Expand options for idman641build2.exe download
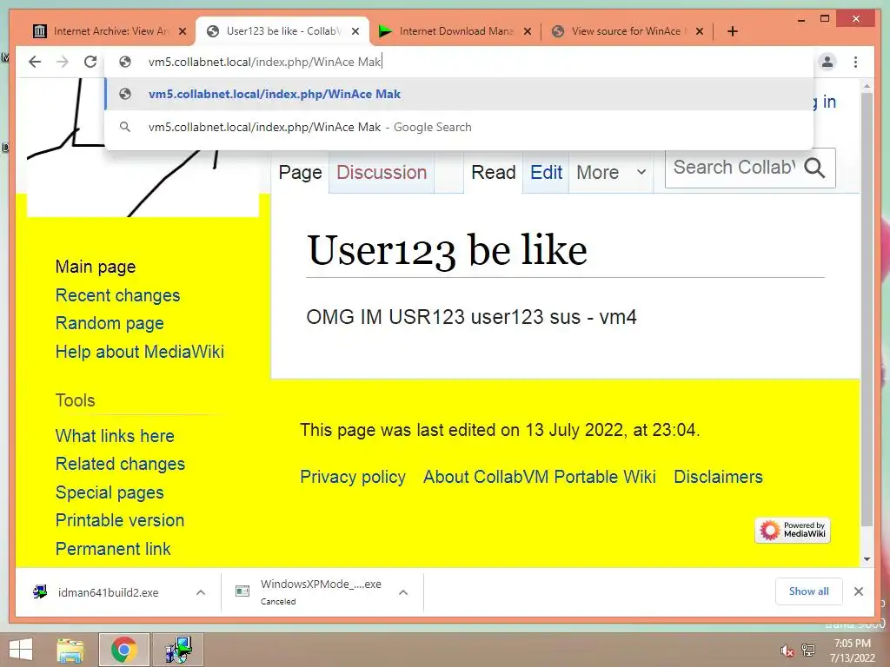 click(201, 592)
